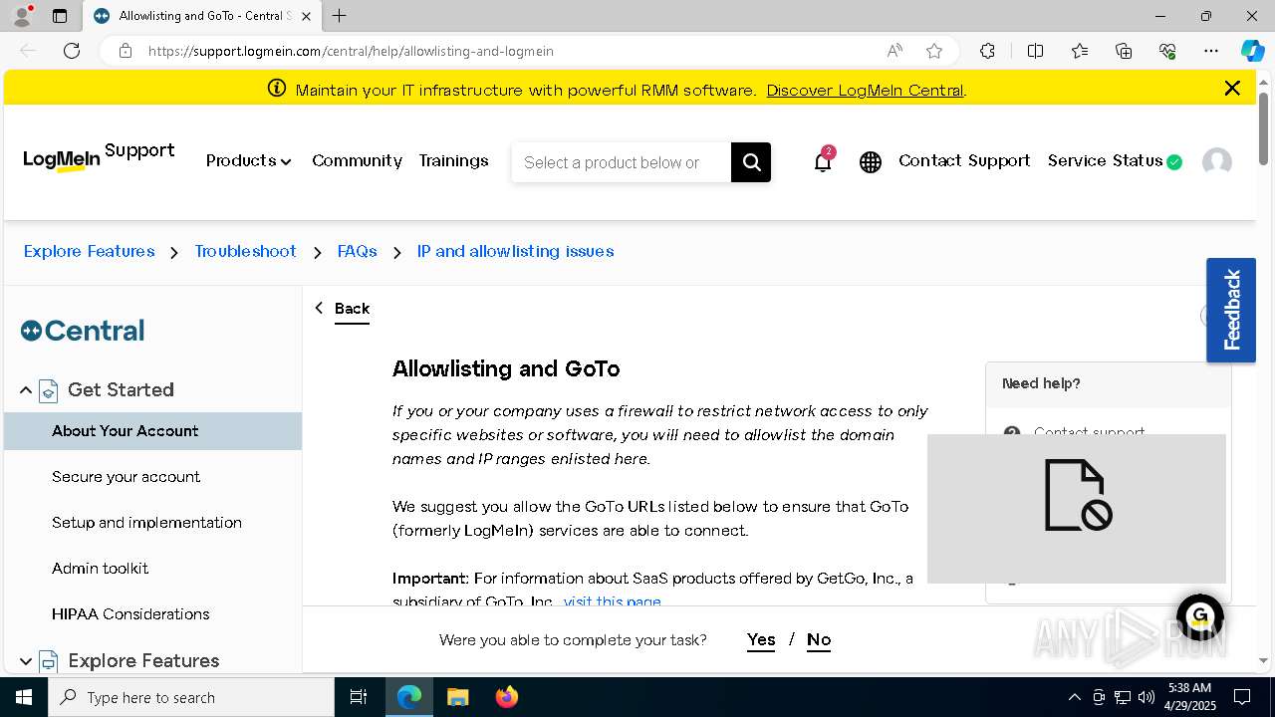This screenshot has height=717, width=1275.
Task: Open Collections icon
Action: click(1124, 51)
